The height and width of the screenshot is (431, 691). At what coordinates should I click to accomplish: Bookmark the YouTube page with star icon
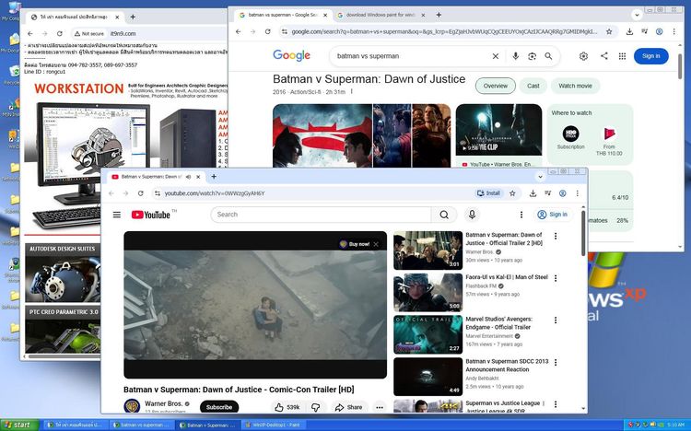pyautogui.click(x=512, y=193)
